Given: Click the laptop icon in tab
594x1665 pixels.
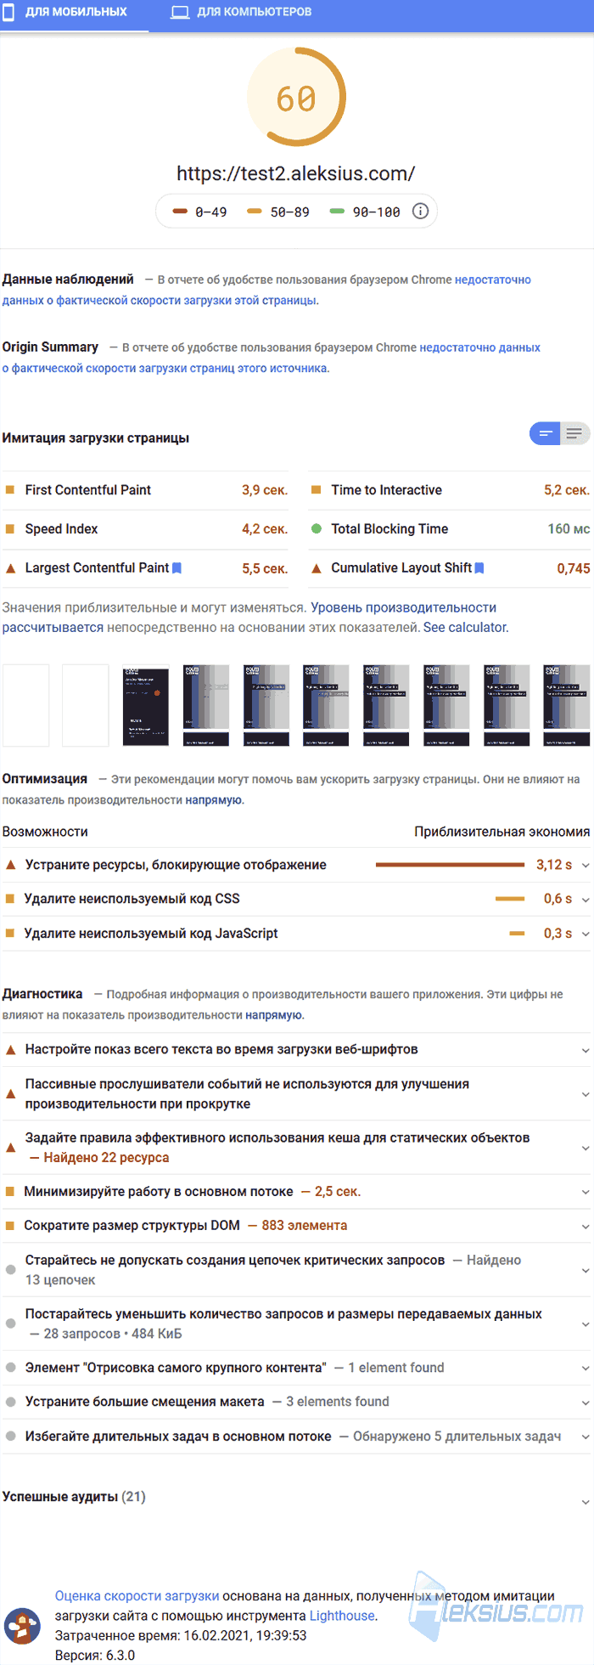Looking at the screenshot, I should (x=180, y=13).
